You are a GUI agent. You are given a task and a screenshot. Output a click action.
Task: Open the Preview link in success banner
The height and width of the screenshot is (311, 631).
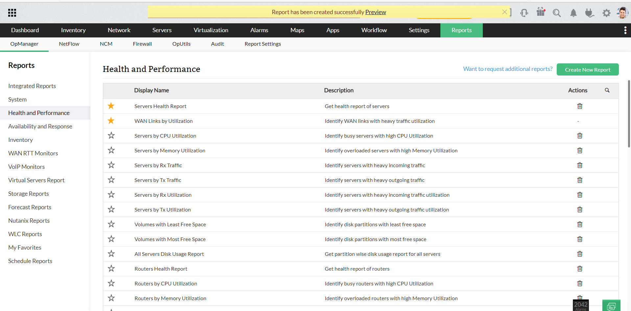click(x=375, y=12)
